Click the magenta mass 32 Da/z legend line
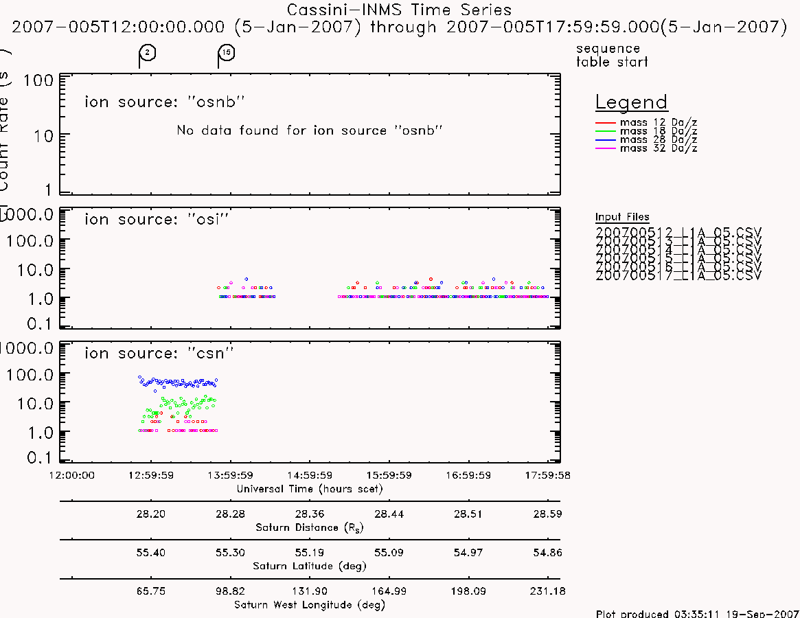This screenshot has height=618, width=800. coord(606,148)
